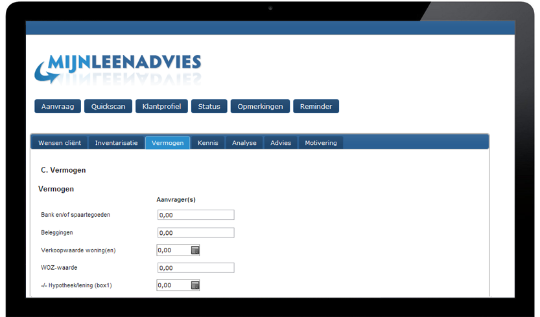The height and width of the screenshot is (317, 540).
Task: Click the Reminder button
Action: tap(316, 107)
